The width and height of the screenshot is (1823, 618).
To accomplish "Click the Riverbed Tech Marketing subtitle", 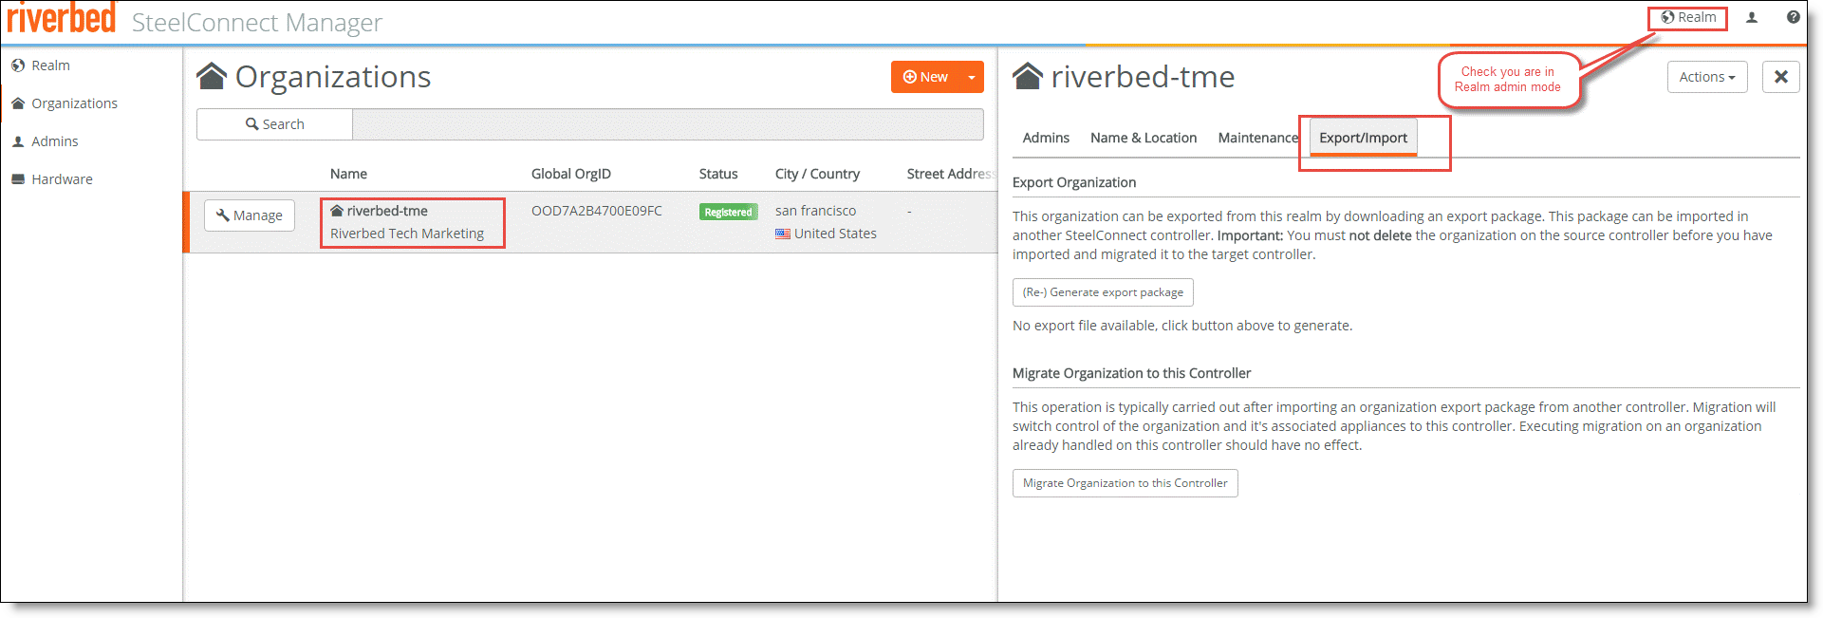I will 407,234.
